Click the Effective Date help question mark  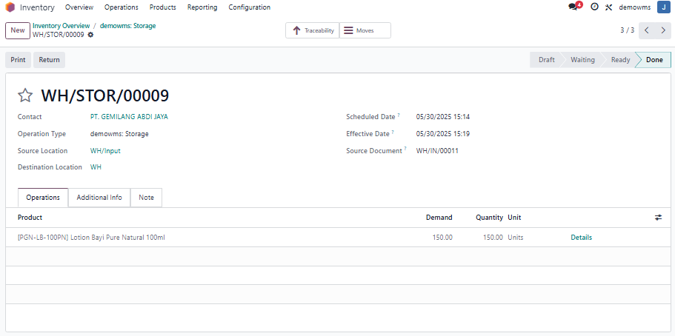pos(393,132)
